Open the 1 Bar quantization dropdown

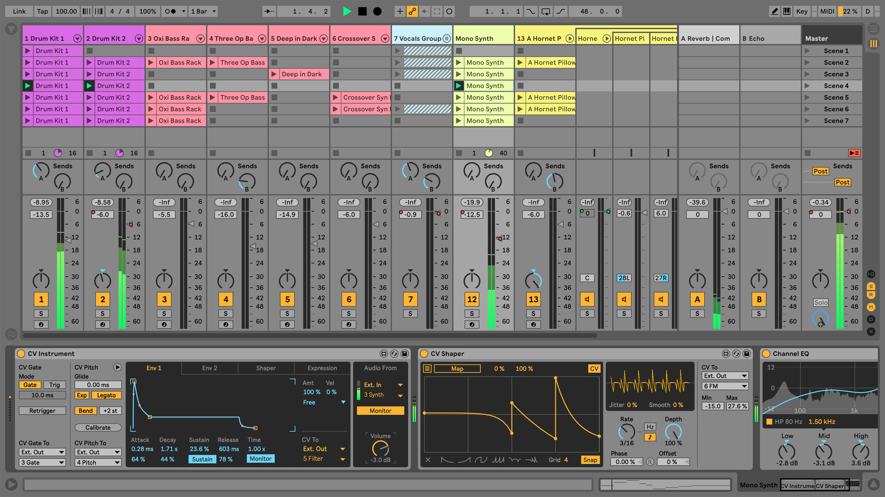[x=203, y=11]
